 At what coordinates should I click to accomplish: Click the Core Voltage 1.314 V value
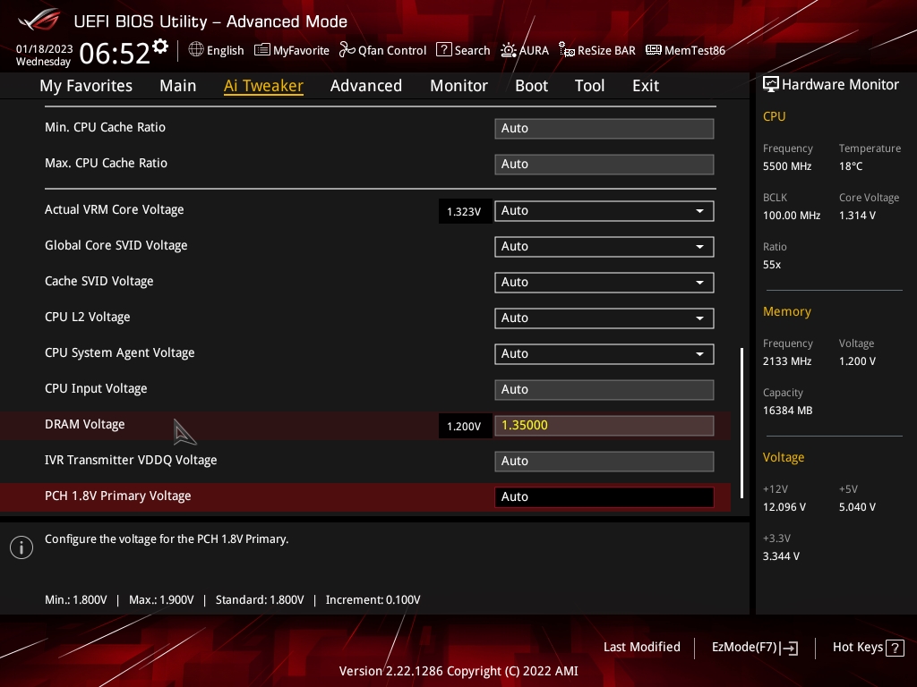857,216
